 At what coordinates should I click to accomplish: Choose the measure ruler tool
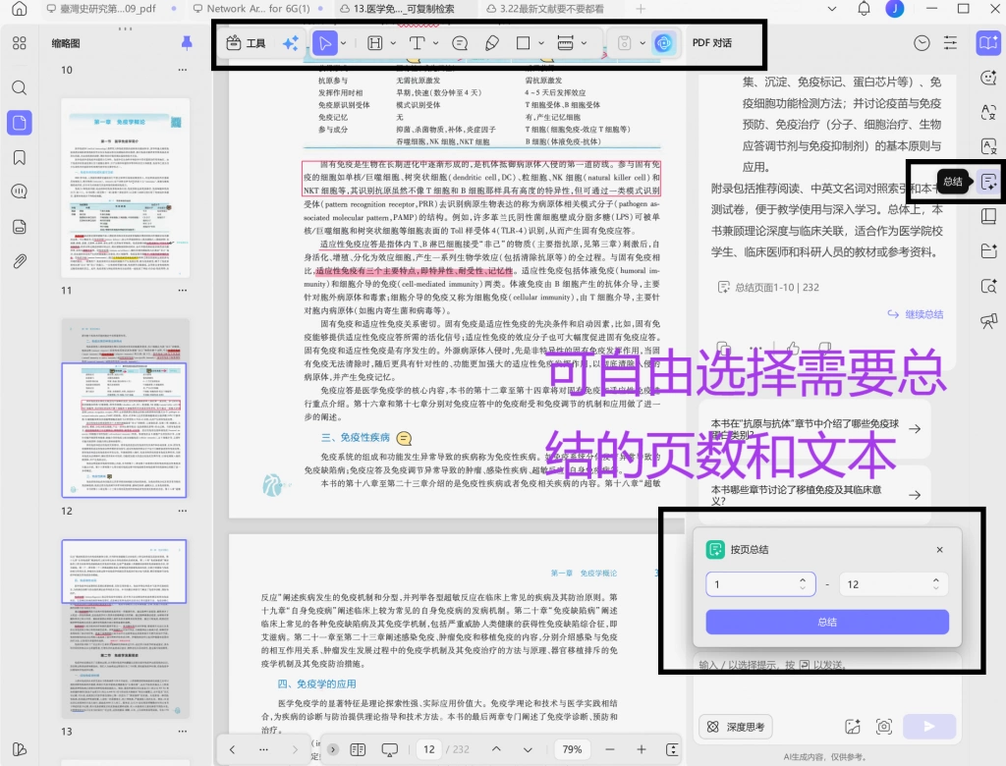[565, 43]
